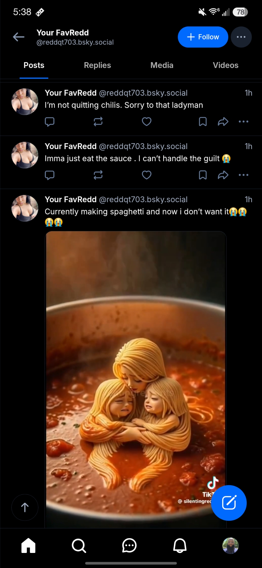Image resolution: width=262 pixels, height=568 pixels.
Task: Follow the Your FavRedd account
Action: pyautogui.click(x=203, y=37)
